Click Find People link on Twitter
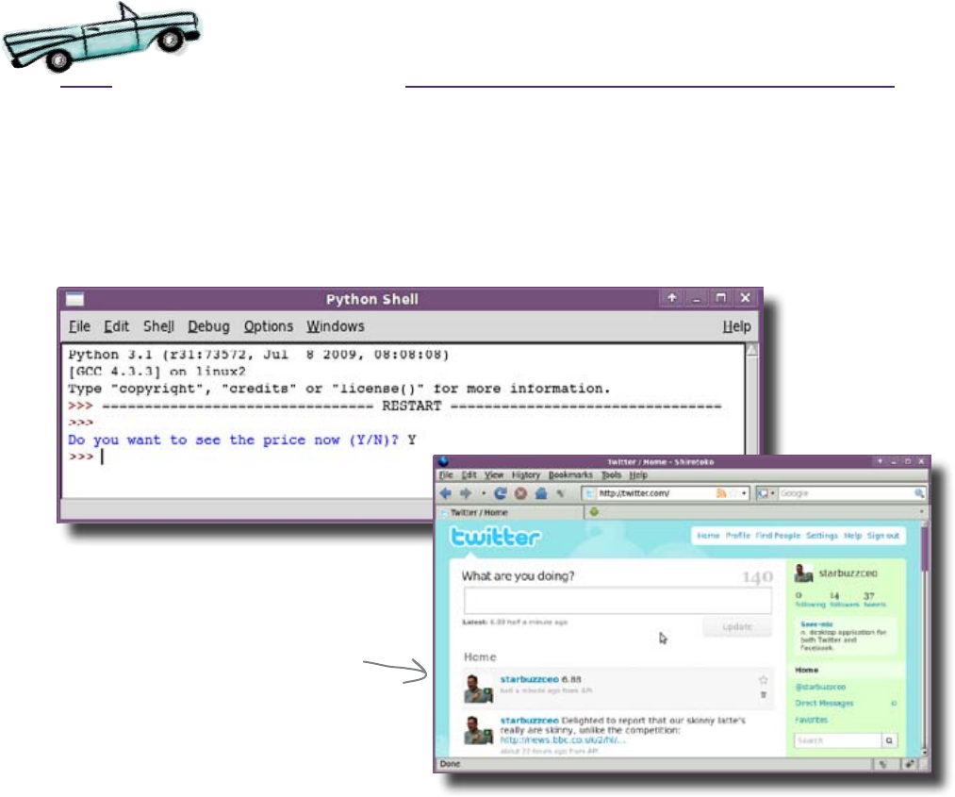This screenshot has width=955, height=797. click(x=779, y=536)
